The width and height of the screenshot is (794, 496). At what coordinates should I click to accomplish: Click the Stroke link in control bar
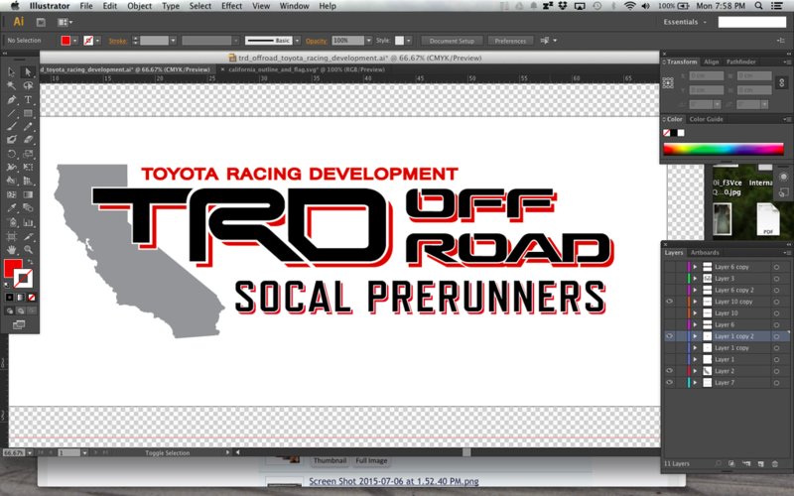(x=117, y=41)
